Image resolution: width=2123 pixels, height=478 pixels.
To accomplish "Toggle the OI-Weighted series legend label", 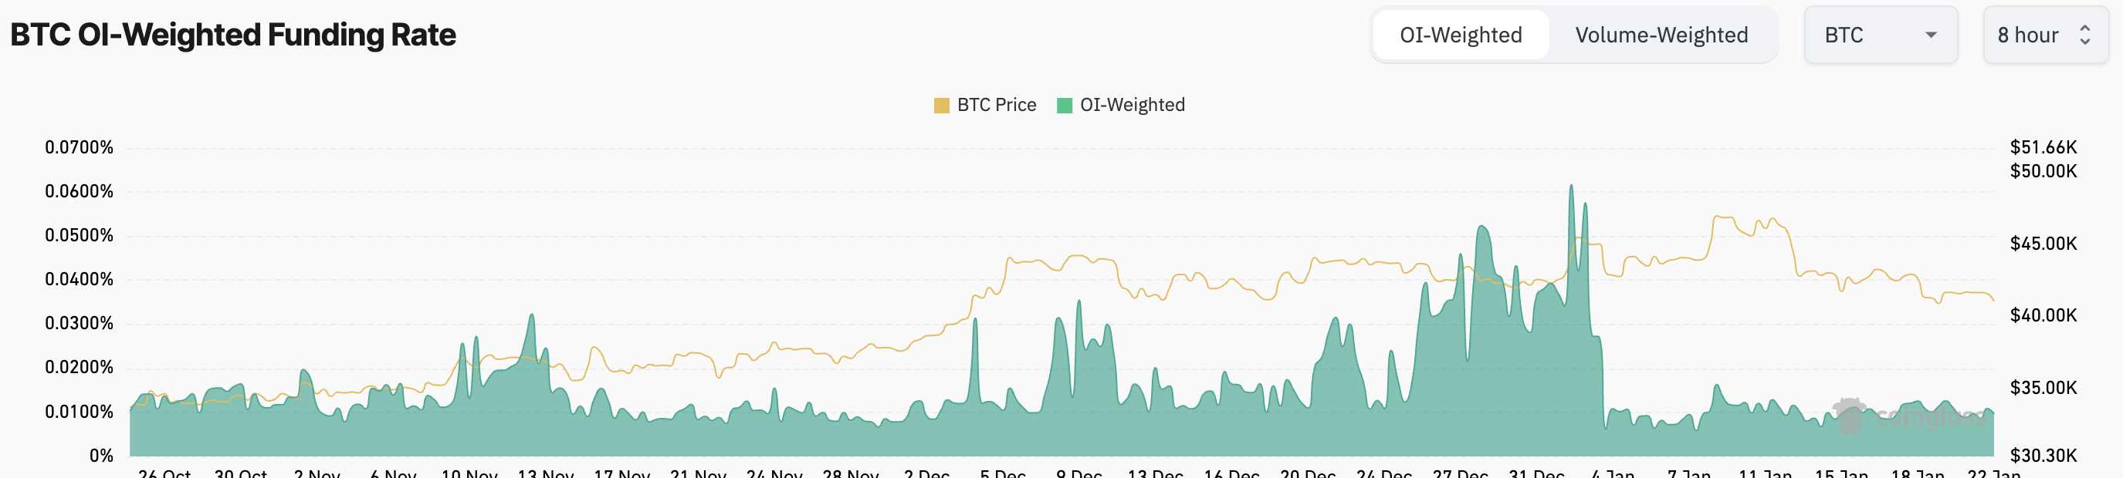I will pos(1132,106).
